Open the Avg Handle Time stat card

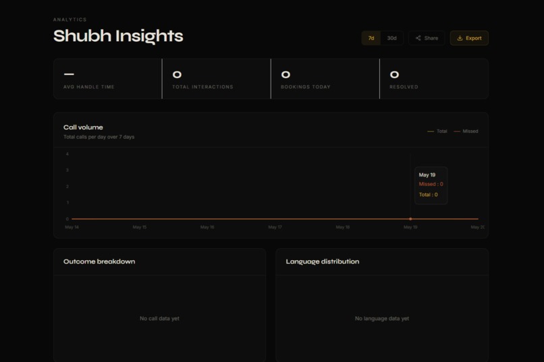tap(107, 79)
